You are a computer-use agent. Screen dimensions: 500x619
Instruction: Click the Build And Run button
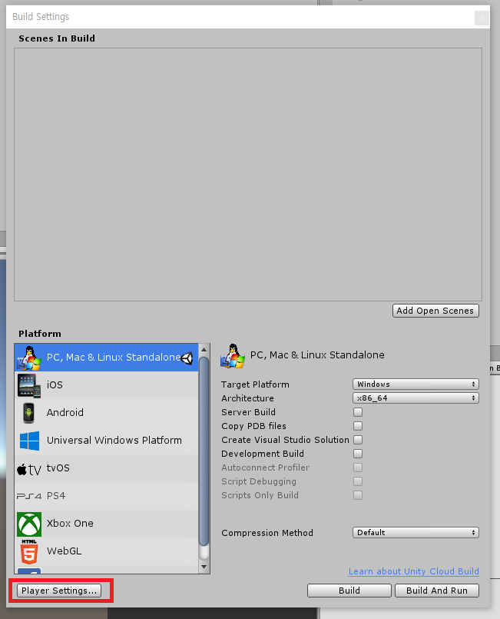coord(437,591)
